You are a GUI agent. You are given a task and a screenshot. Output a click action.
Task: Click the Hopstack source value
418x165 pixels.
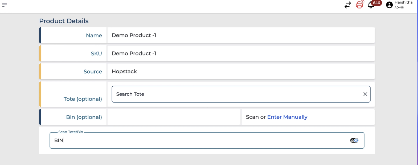124,71
